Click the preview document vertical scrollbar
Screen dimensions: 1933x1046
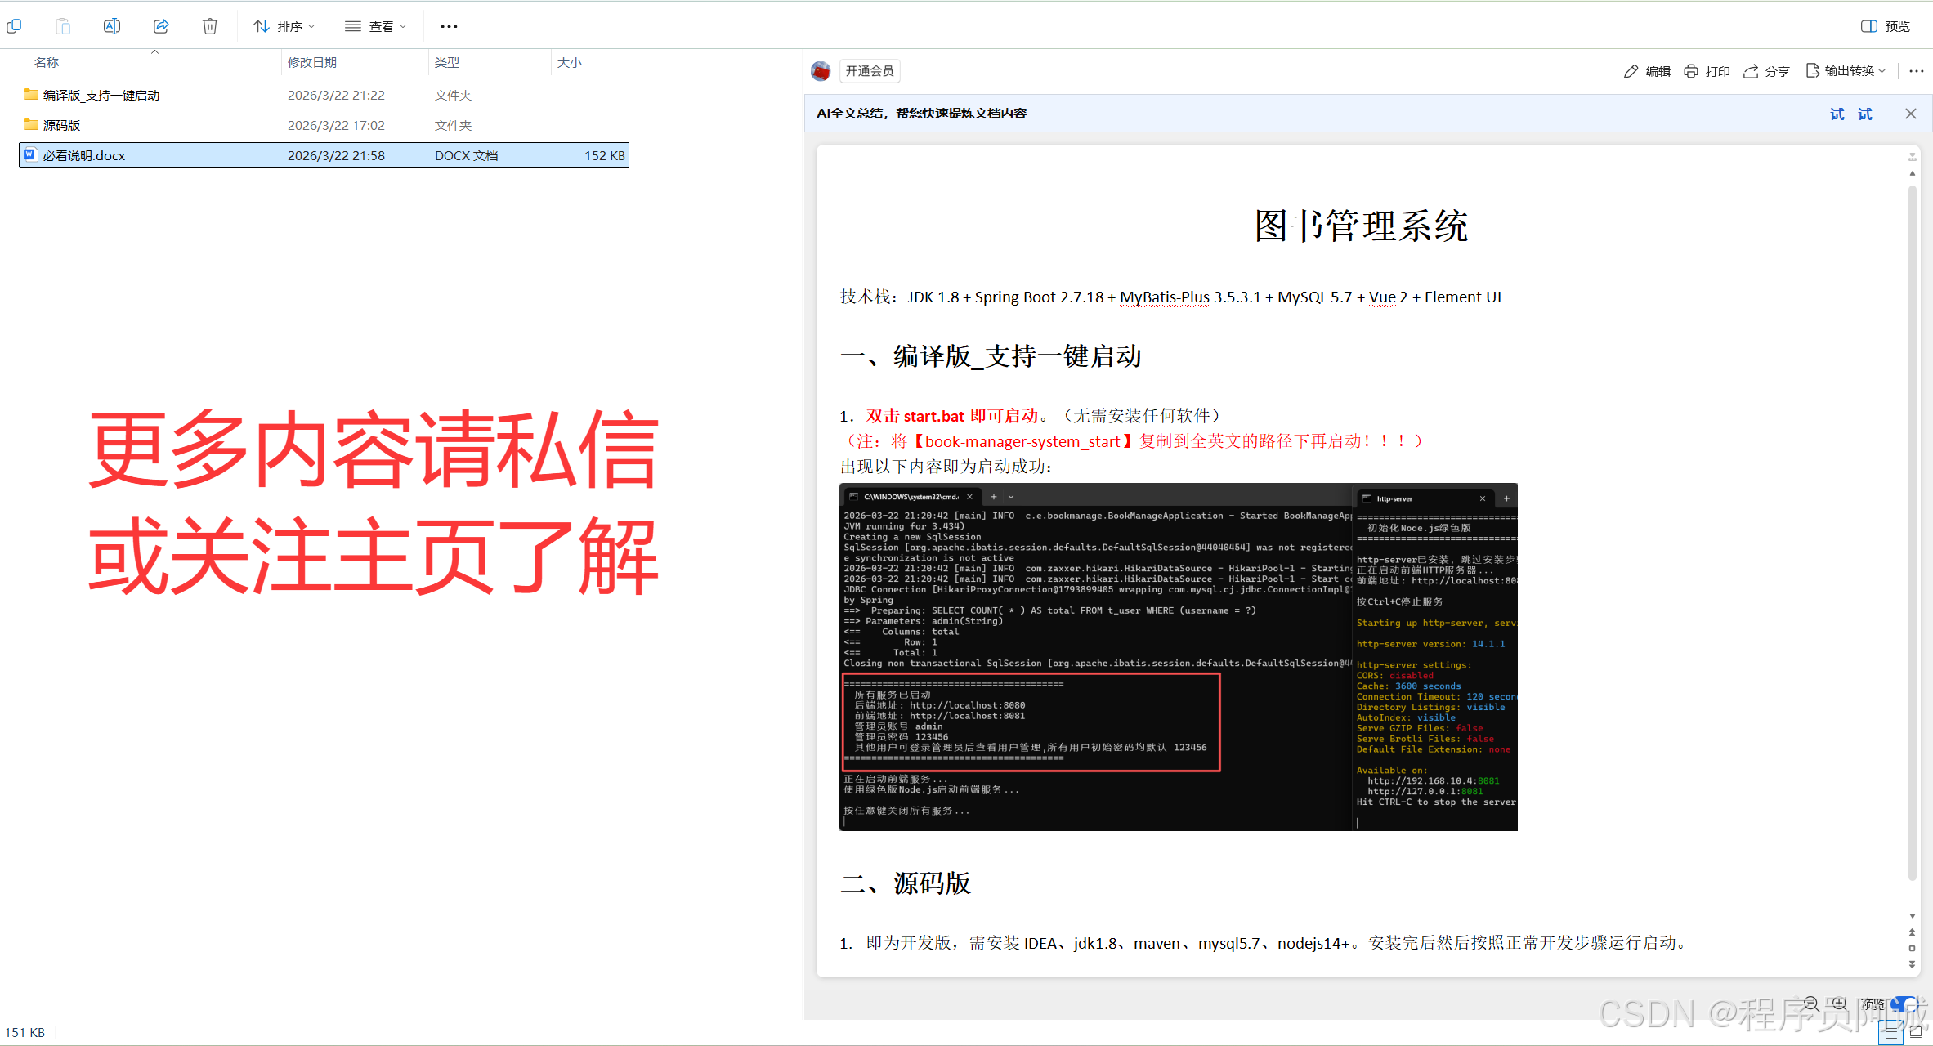(x=1913, y=531)
